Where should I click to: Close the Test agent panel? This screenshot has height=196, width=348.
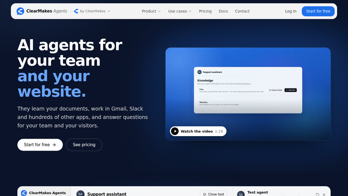click(324, 195)
